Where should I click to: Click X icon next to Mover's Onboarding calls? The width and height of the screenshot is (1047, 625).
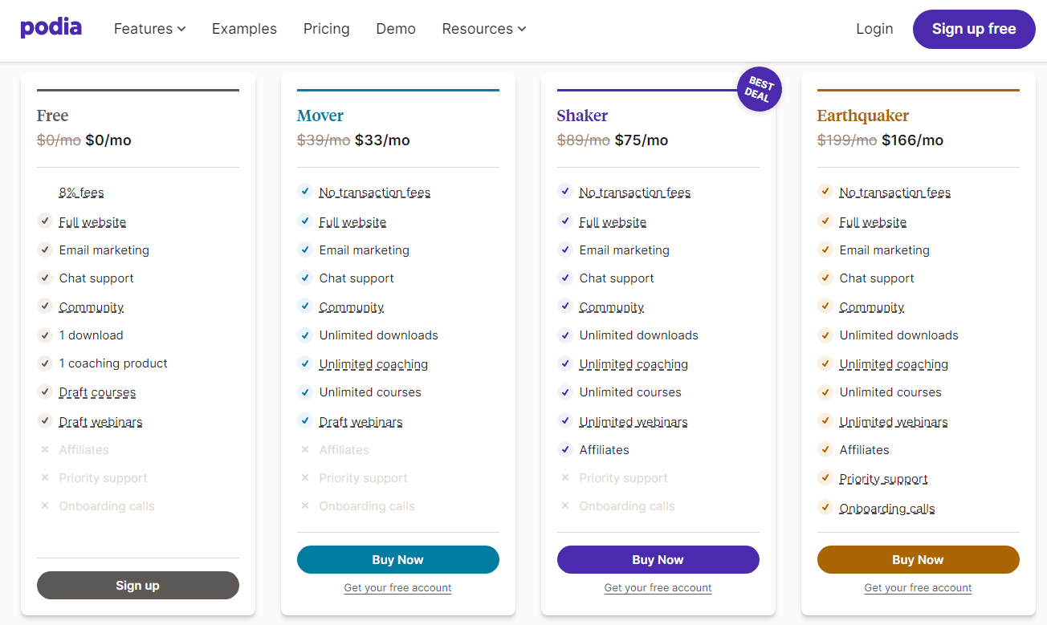305,505
